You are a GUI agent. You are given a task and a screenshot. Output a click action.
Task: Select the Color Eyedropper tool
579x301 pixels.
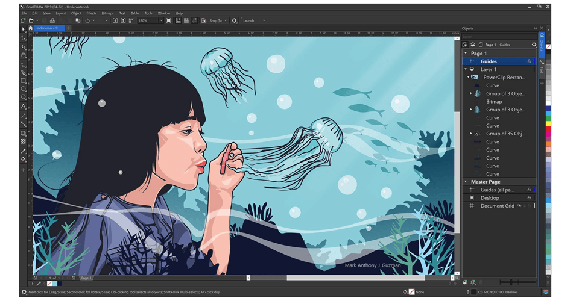(24, 150)
